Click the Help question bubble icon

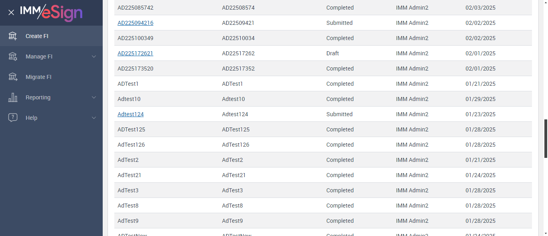(x=13, y=118)
